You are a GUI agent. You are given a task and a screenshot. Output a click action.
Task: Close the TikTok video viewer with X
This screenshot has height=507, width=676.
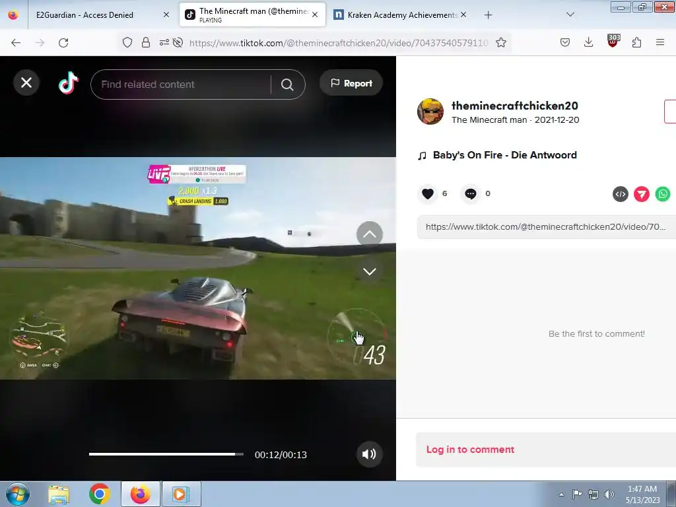tap(26, 83)
